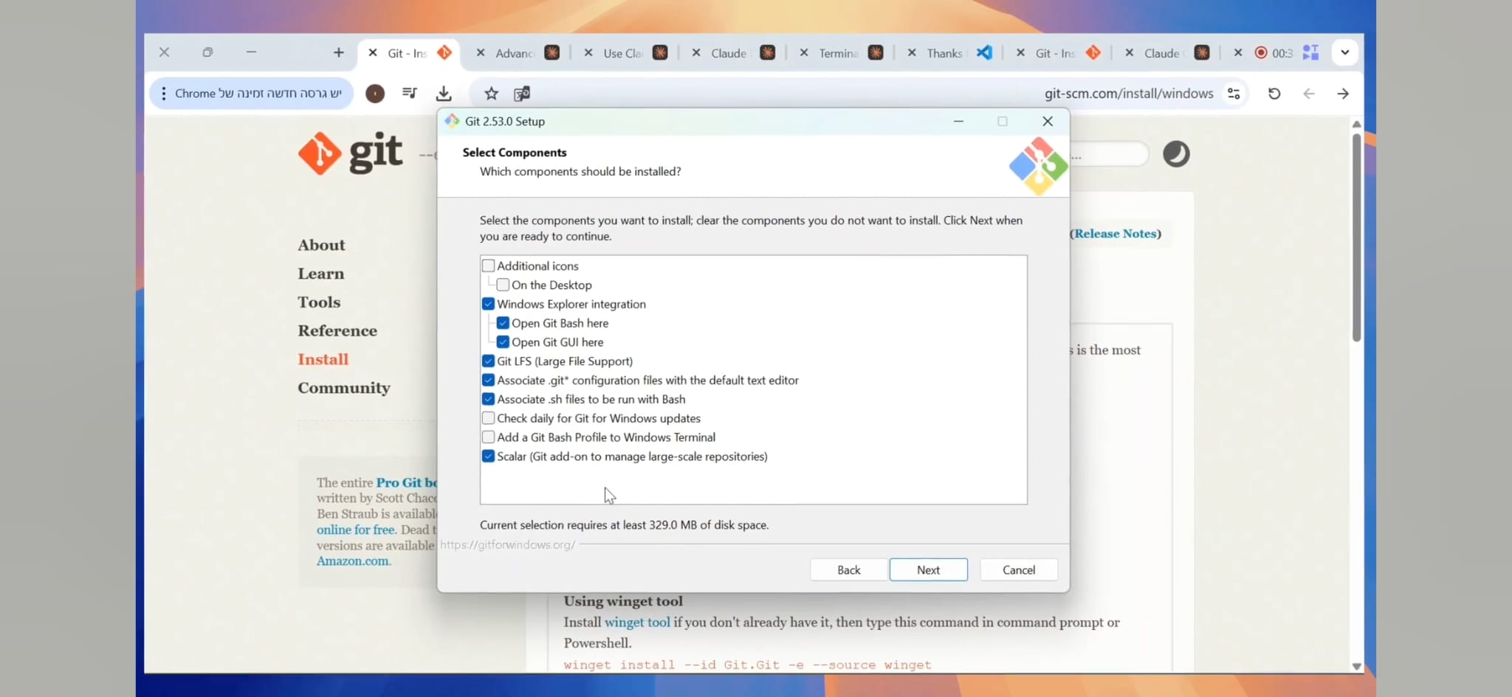The width and height of the screenshot is (1512, 697).
Task: Click the page scrollbar up arrow
Action: pos(1356,124)
